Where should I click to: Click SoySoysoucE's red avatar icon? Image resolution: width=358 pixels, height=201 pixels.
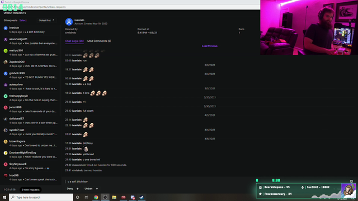[6, 164]
